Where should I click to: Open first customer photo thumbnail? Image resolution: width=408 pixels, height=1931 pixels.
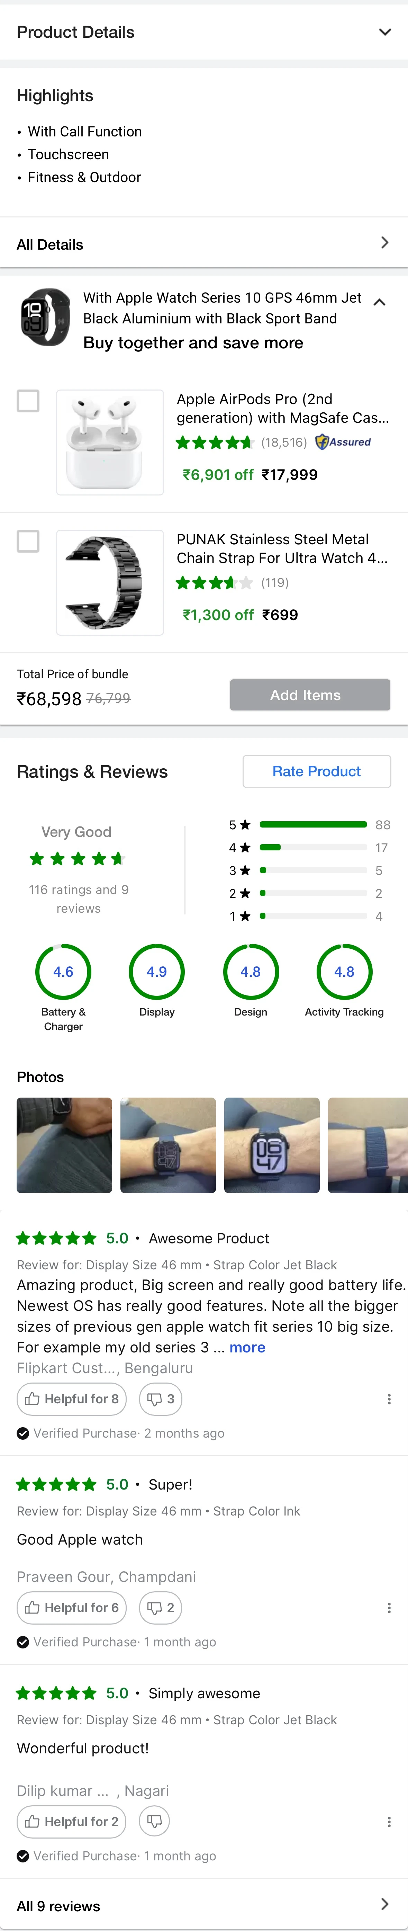(64, 1145)
